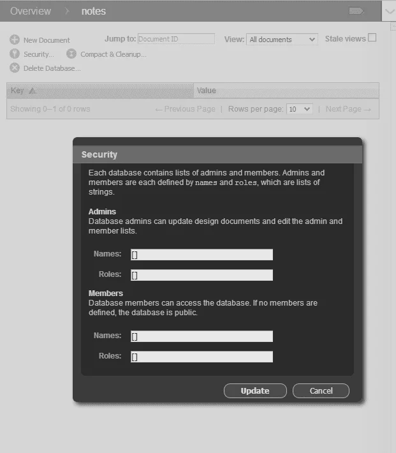Click the Next Page link
The width and height of the screenshot is (396, 453).
(348, 109)
